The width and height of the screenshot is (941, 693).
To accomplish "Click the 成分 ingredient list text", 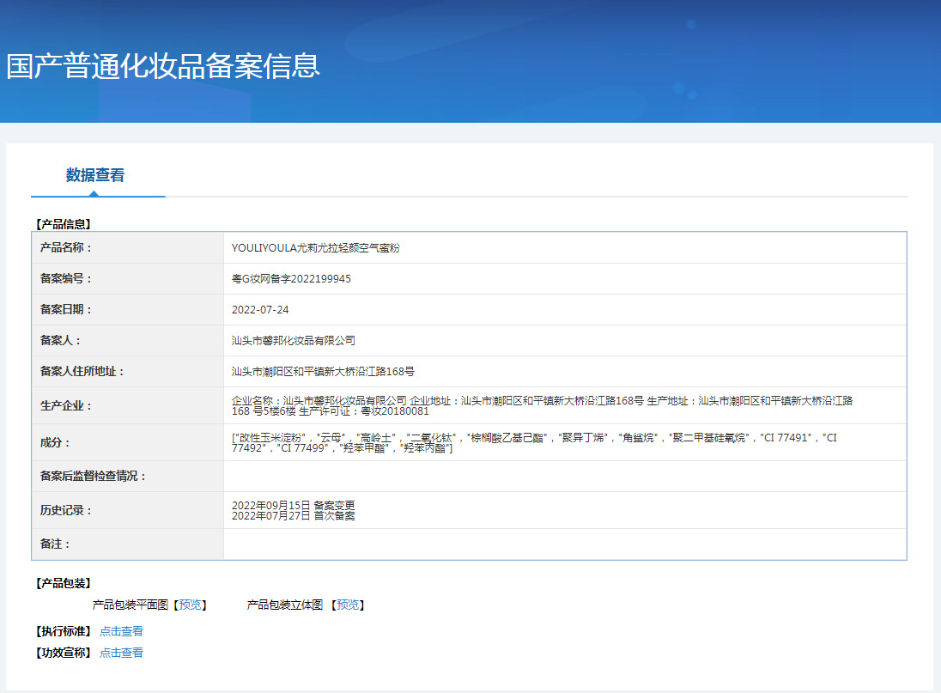I will coord(534,443).
